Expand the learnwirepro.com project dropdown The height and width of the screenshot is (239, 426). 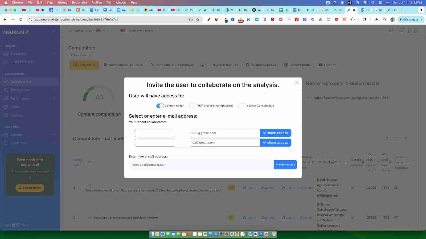point(104,30)
